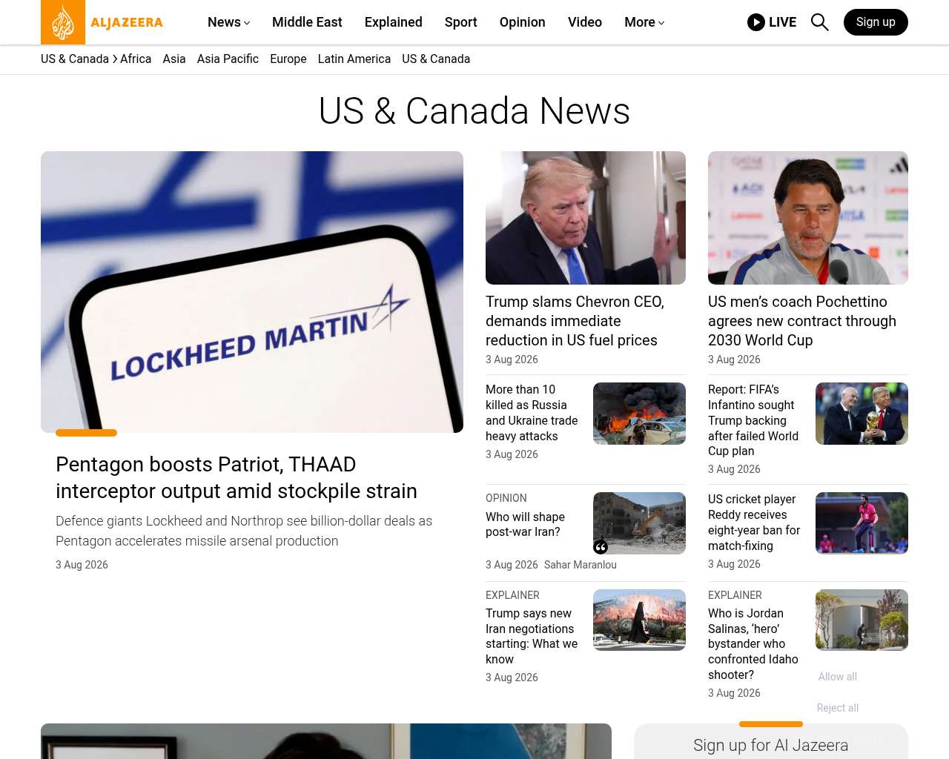Click the OPINION label above Iran article
The image size is (949, 759).
(x=506, y=498)
